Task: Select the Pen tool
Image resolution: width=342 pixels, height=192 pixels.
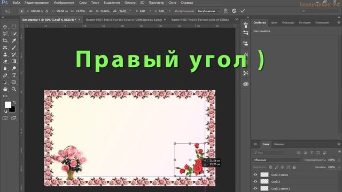Action: (x=5, y=75)
